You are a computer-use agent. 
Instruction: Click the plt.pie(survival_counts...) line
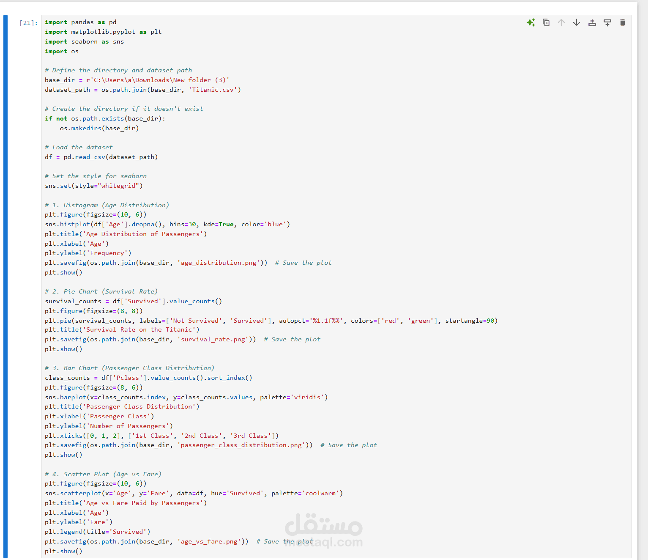pyautogui.click(x=271, y=321)
